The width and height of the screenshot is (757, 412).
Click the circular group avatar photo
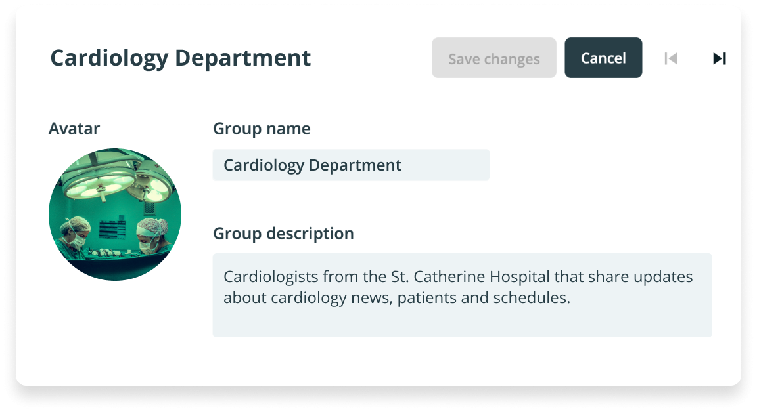[x=115, y=214]
